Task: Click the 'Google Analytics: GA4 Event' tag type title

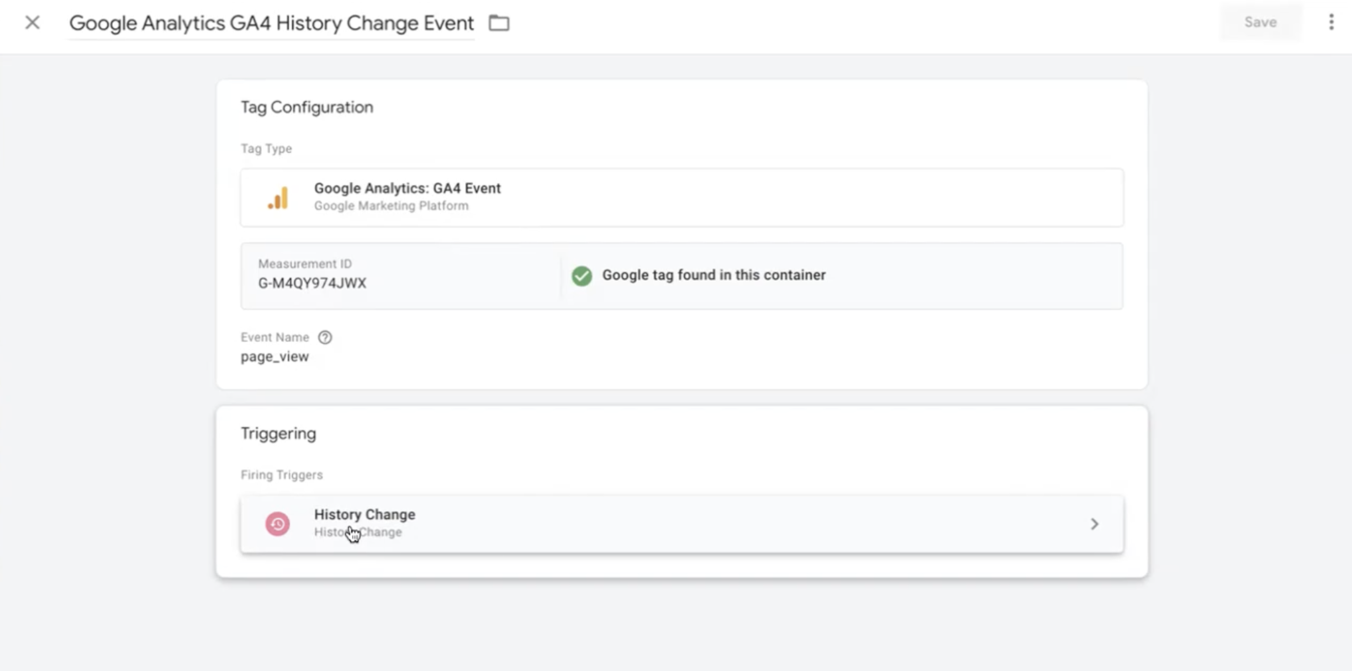Action: 407,188
